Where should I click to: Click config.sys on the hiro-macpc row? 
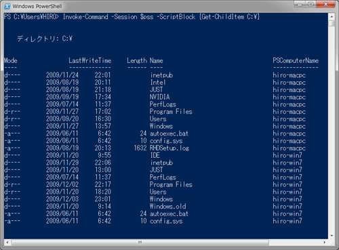[x=166, y=140]
